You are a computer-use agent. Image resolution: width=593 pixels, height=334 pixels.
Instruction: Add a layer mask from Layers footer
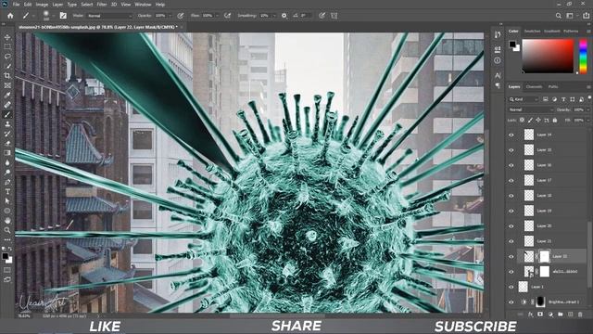click(x=540, y=315)
